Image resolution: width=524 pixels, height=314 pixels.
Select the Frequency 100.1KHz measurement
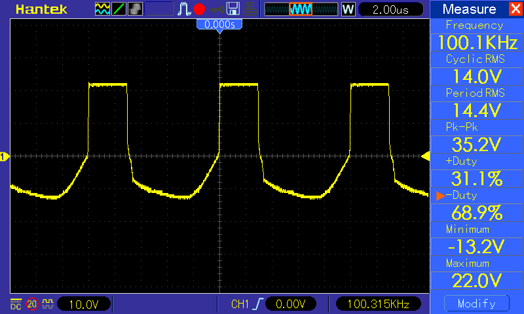pos(477,43)
